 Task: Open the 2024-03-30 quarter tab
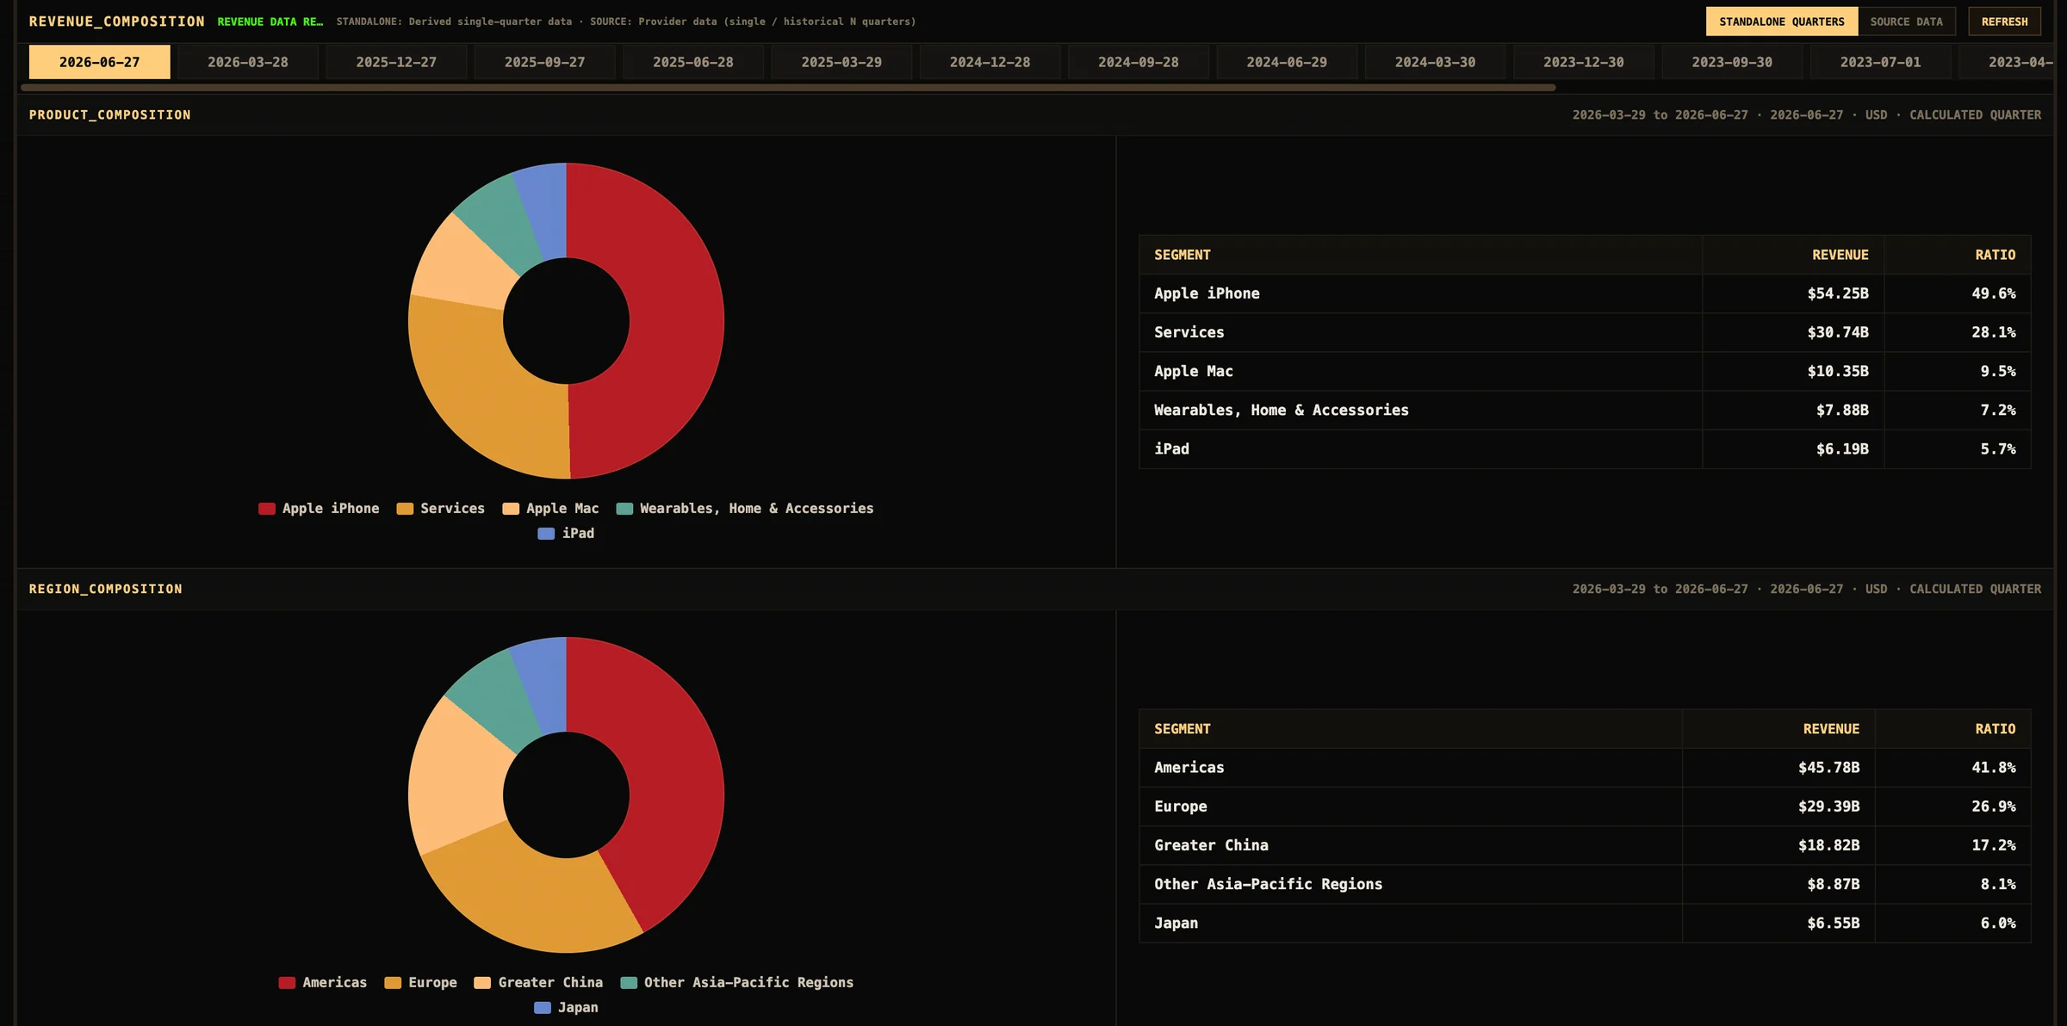coord(1435,62)
